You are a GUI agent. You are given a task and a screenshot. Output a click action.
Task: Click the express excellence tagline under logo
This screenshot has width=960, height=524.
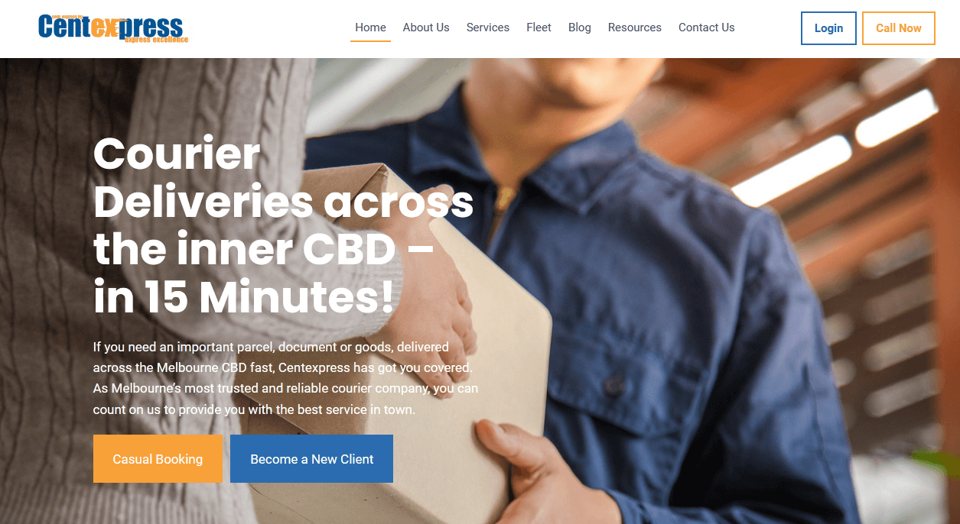point(155,38)
